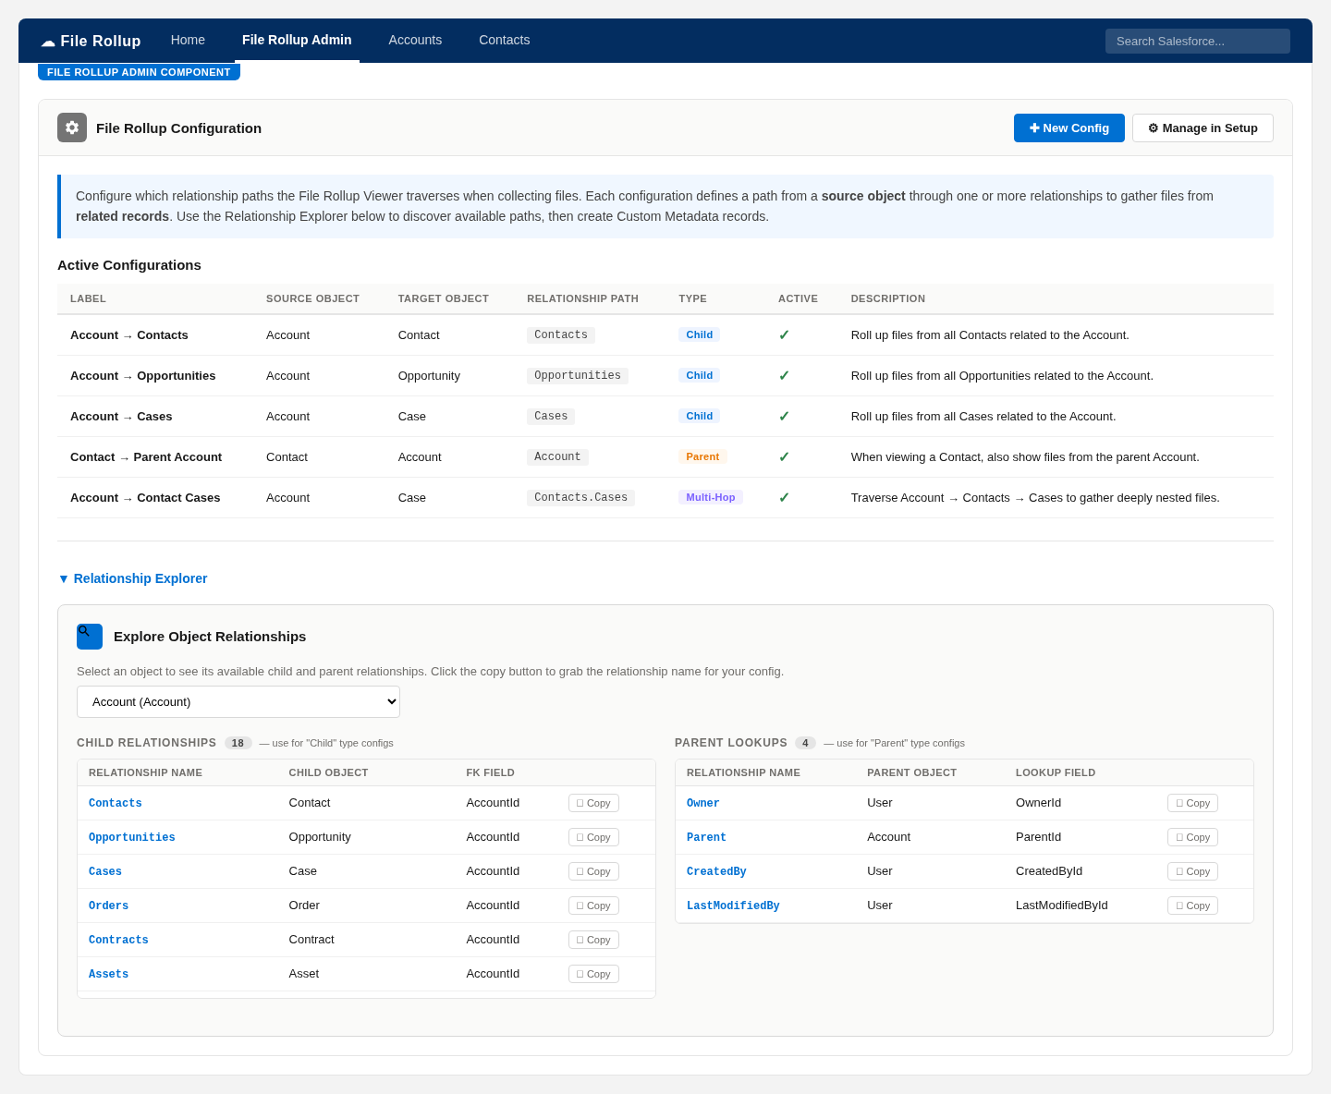Click the LastModifiedById lookup field cell

pos(1061,906)
